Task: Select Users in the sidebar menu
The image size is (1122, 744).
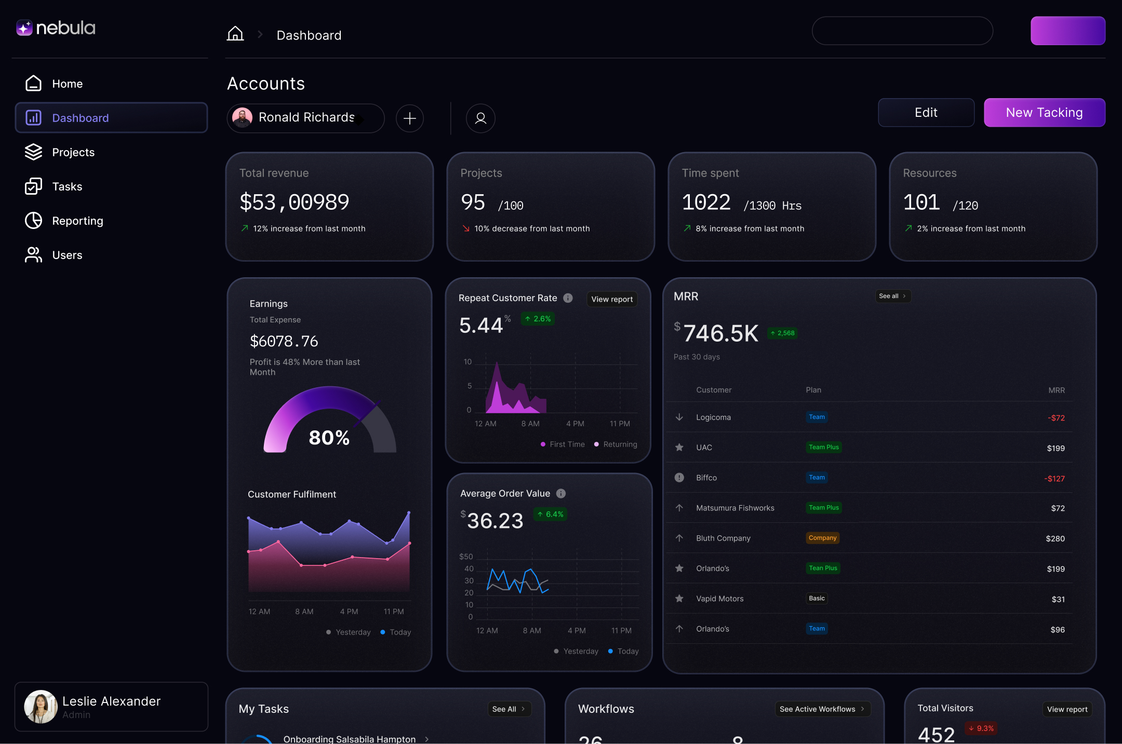Action: [67, 255]
